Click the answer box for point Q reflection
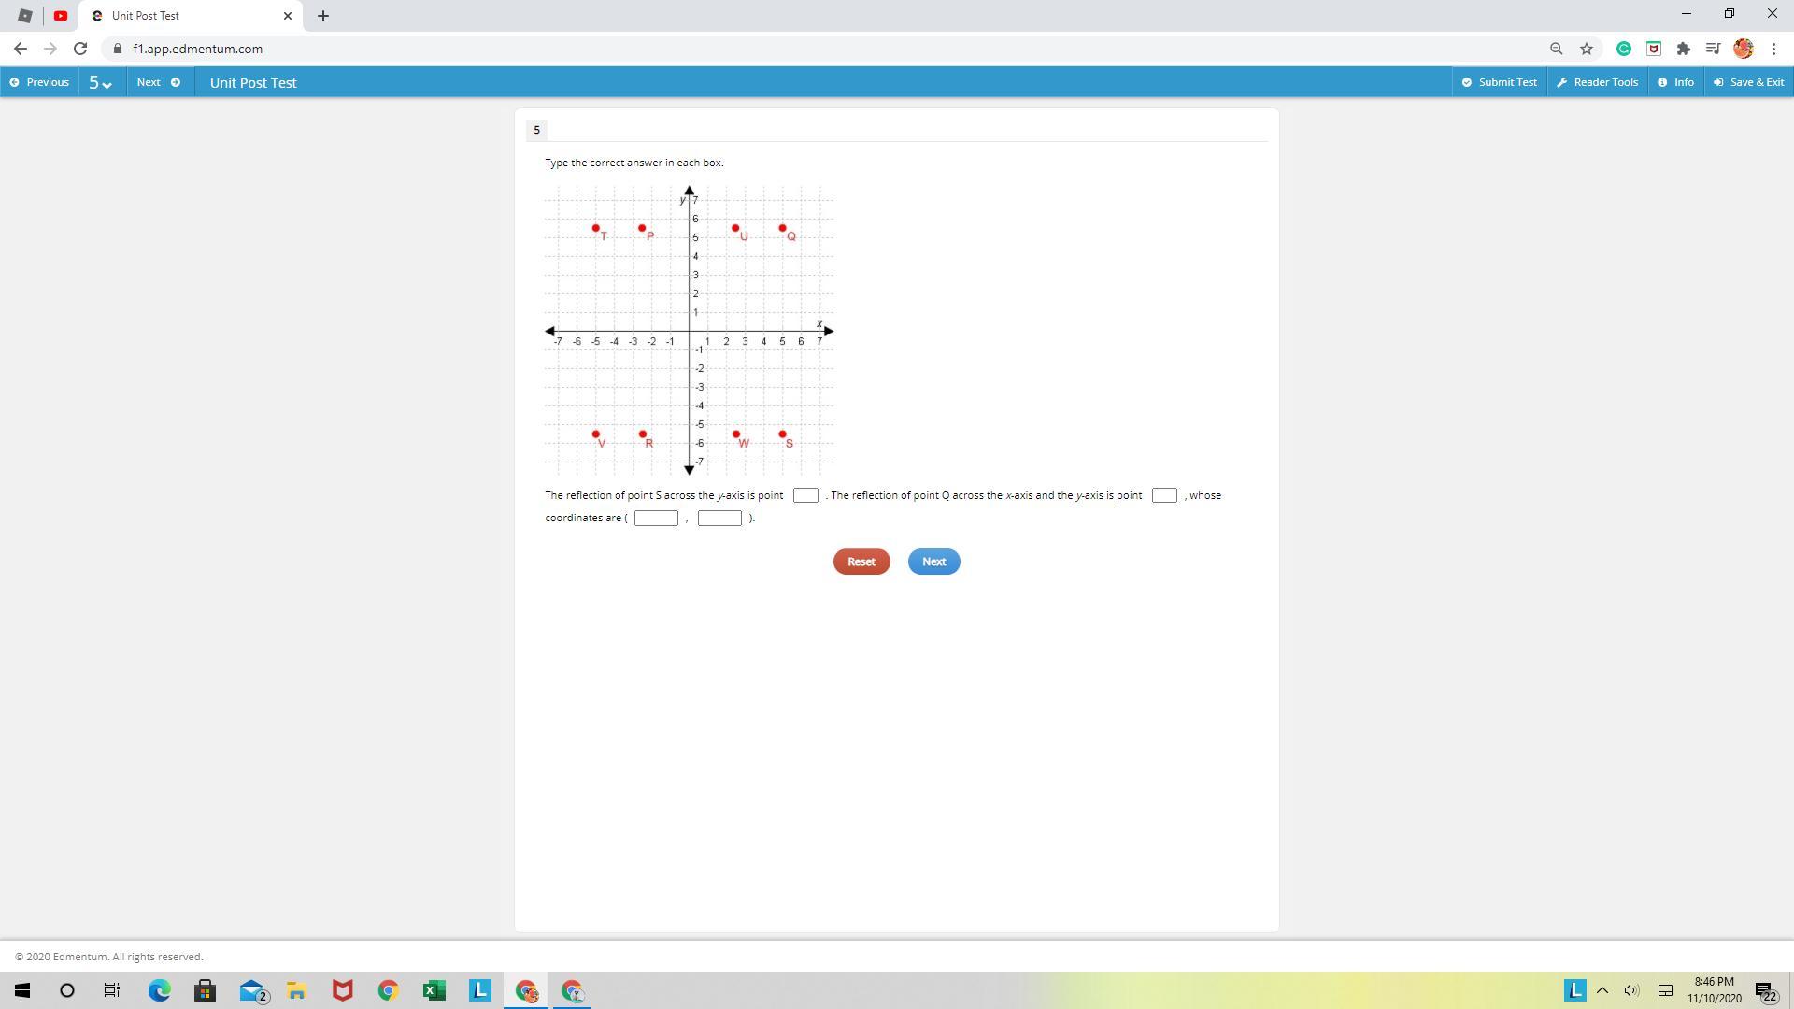1794x1009 pixels. (x=1164, y=495)
